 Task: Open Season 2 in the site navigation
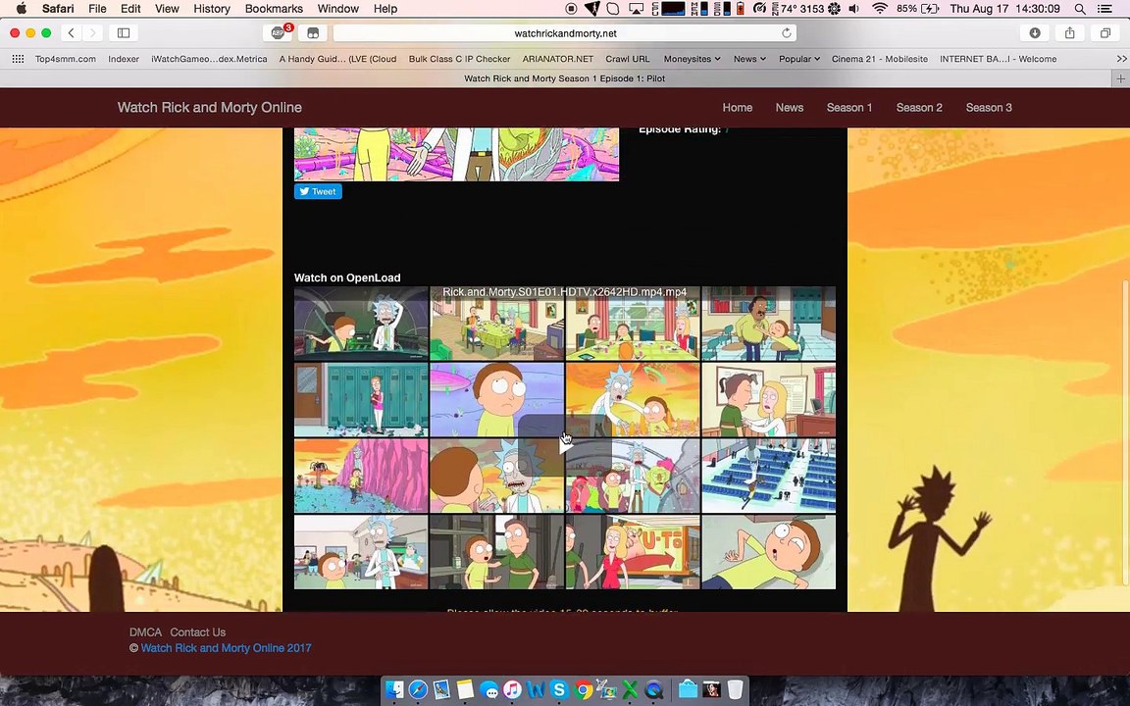tap(919, 107)
